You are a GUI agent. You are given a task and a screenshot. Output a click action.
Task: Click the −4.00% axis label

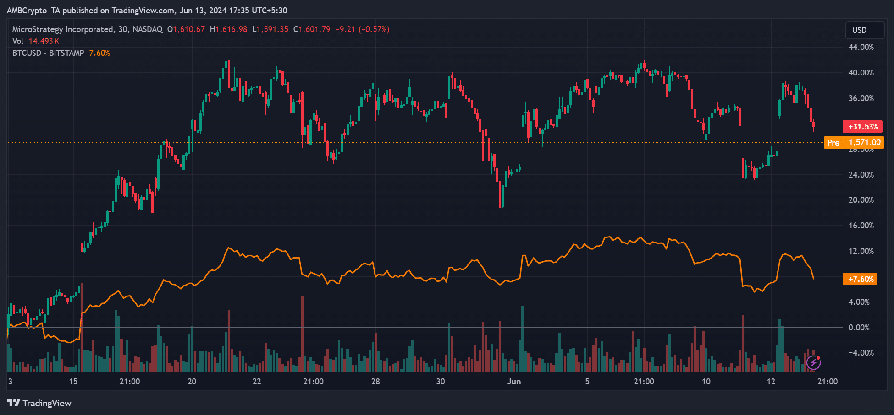861,353
